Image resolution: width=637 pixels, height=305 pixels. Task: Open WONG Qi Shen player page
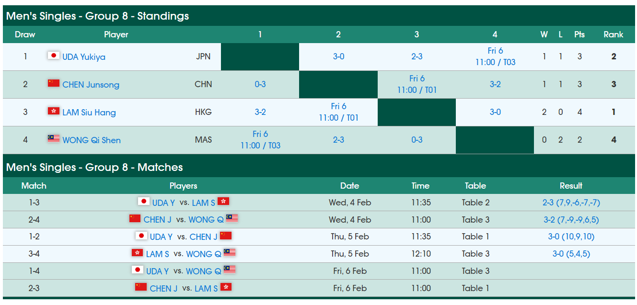point(91,140)
